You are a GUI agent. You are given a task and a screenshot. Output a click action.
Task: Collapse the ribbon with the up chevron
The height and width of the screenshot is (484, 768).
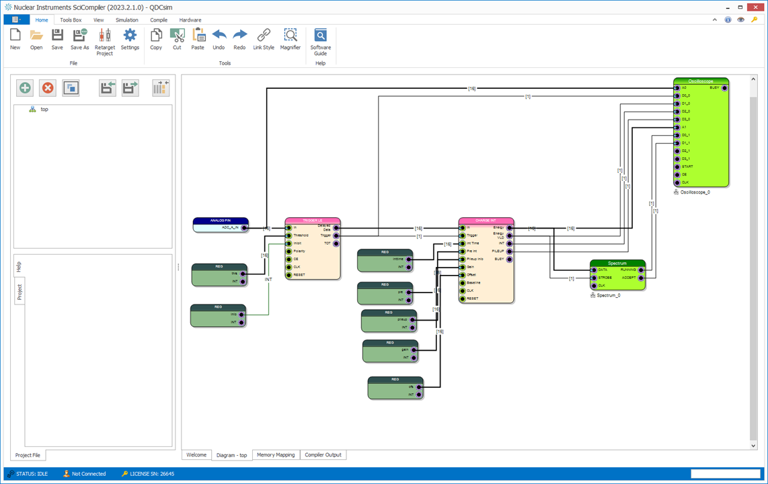pyautogui.click(x=715, y=20)
